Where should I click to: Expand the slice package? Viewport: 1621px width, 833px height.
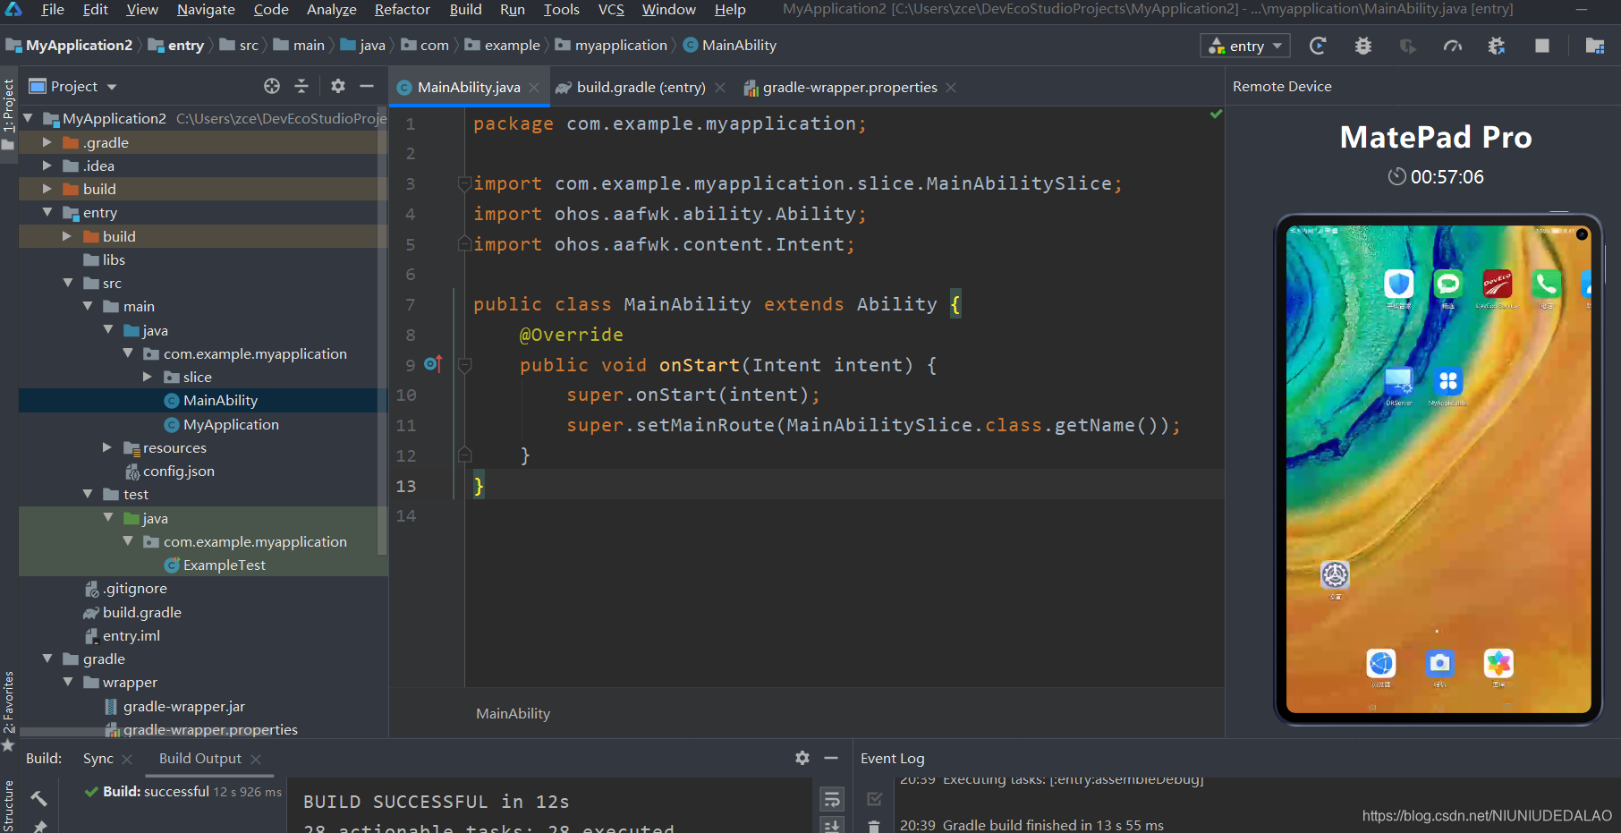coord(148,377)
